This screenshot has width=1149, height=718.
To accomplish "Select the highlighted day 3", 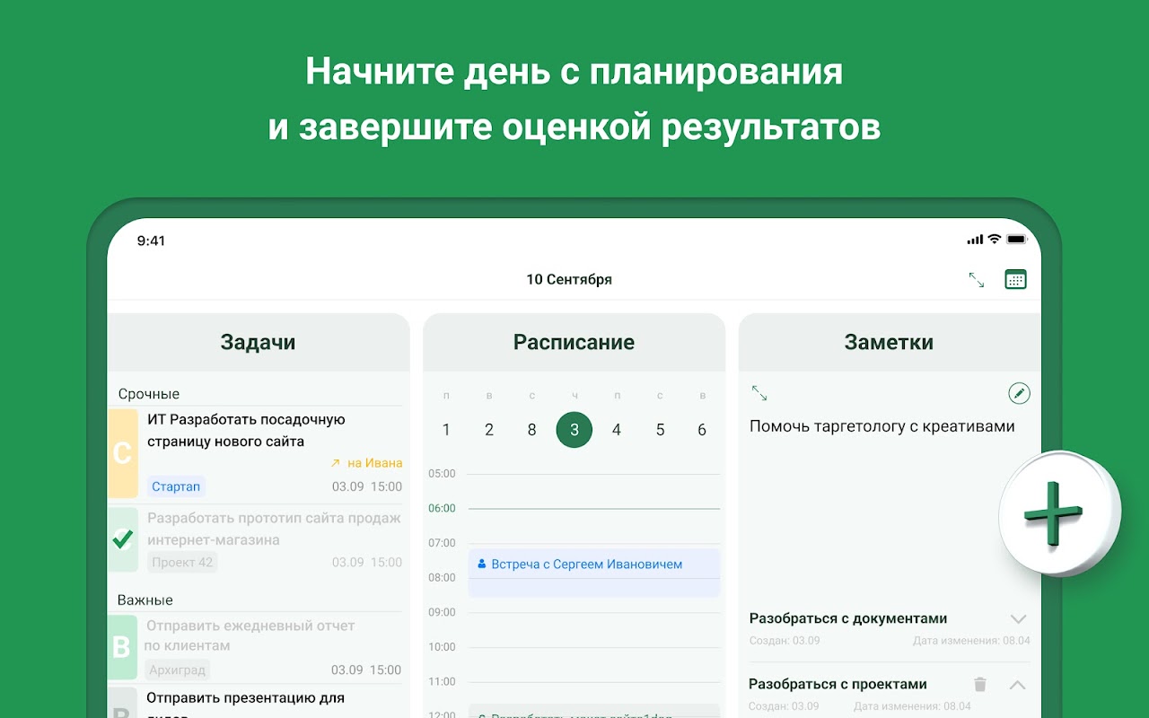I will (x=574, y=430).
